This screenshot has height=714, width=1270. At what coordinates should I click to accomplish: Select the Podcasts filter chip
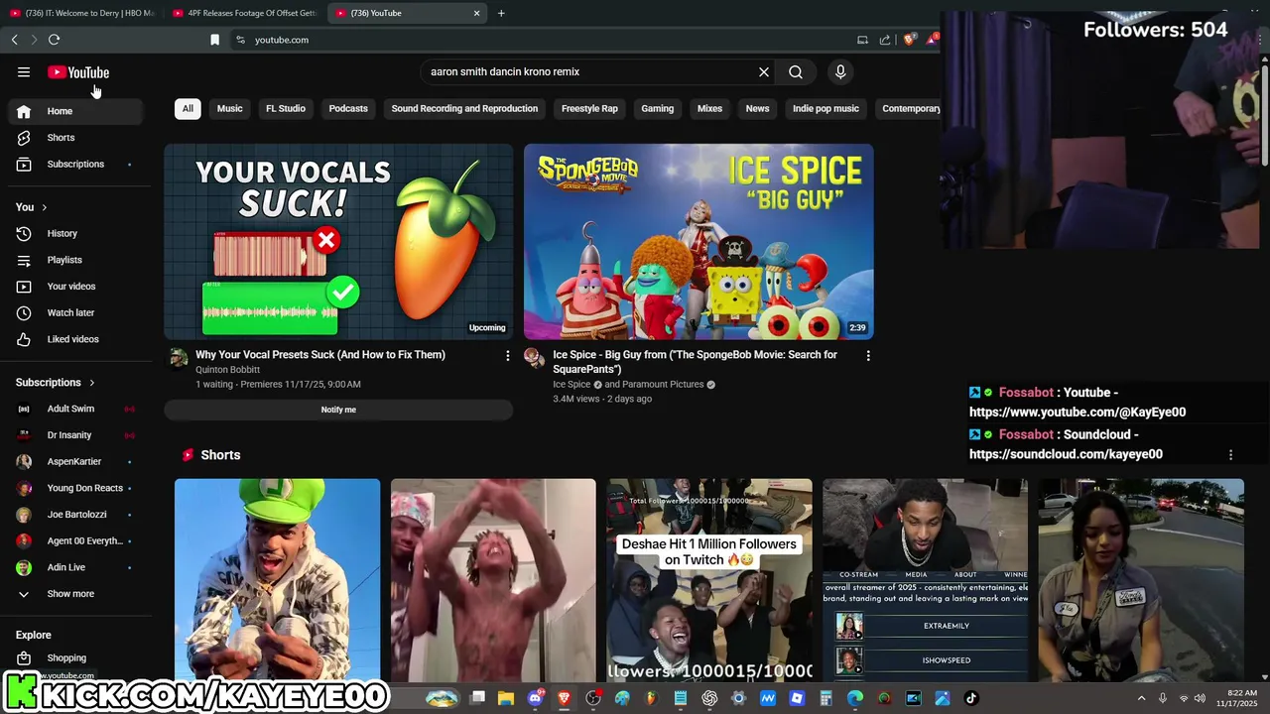tap(348, 108)
